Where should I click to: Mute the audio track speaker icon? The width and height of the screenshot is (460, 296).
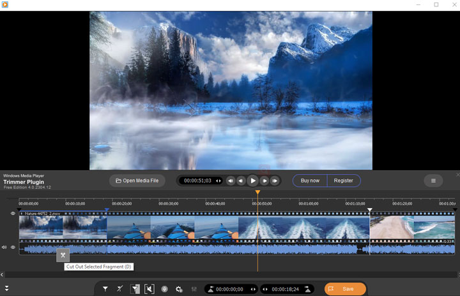(x=4, y=247)
